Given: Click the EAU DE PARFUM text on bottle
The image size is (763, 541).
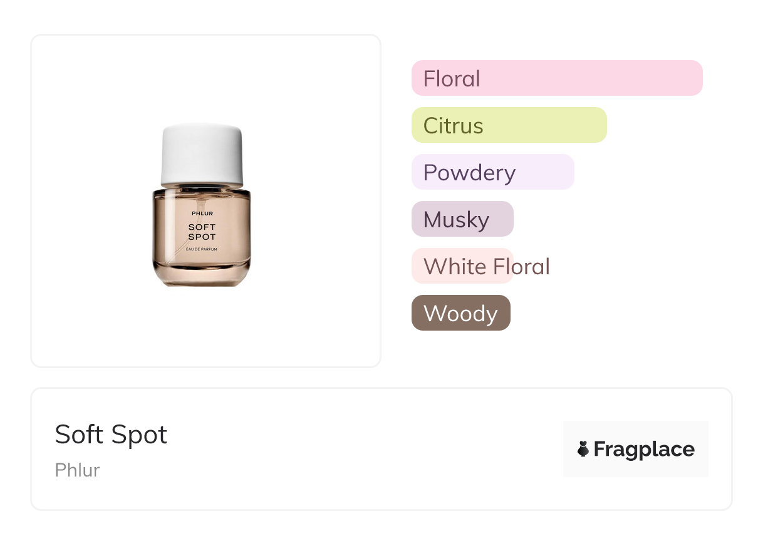Looking at the screenshot, I should click(x=202, y=251).
